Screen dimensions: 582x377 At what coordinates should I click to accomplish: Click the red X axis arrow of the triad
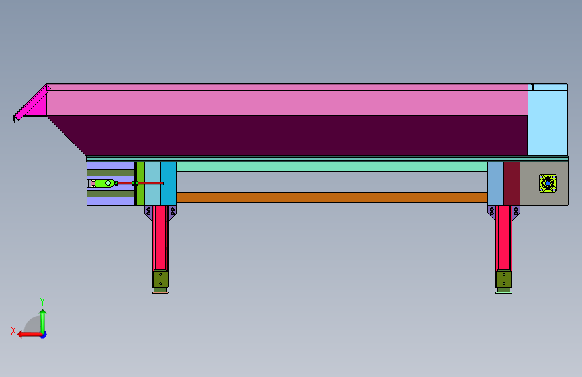[x=29, y=335]
